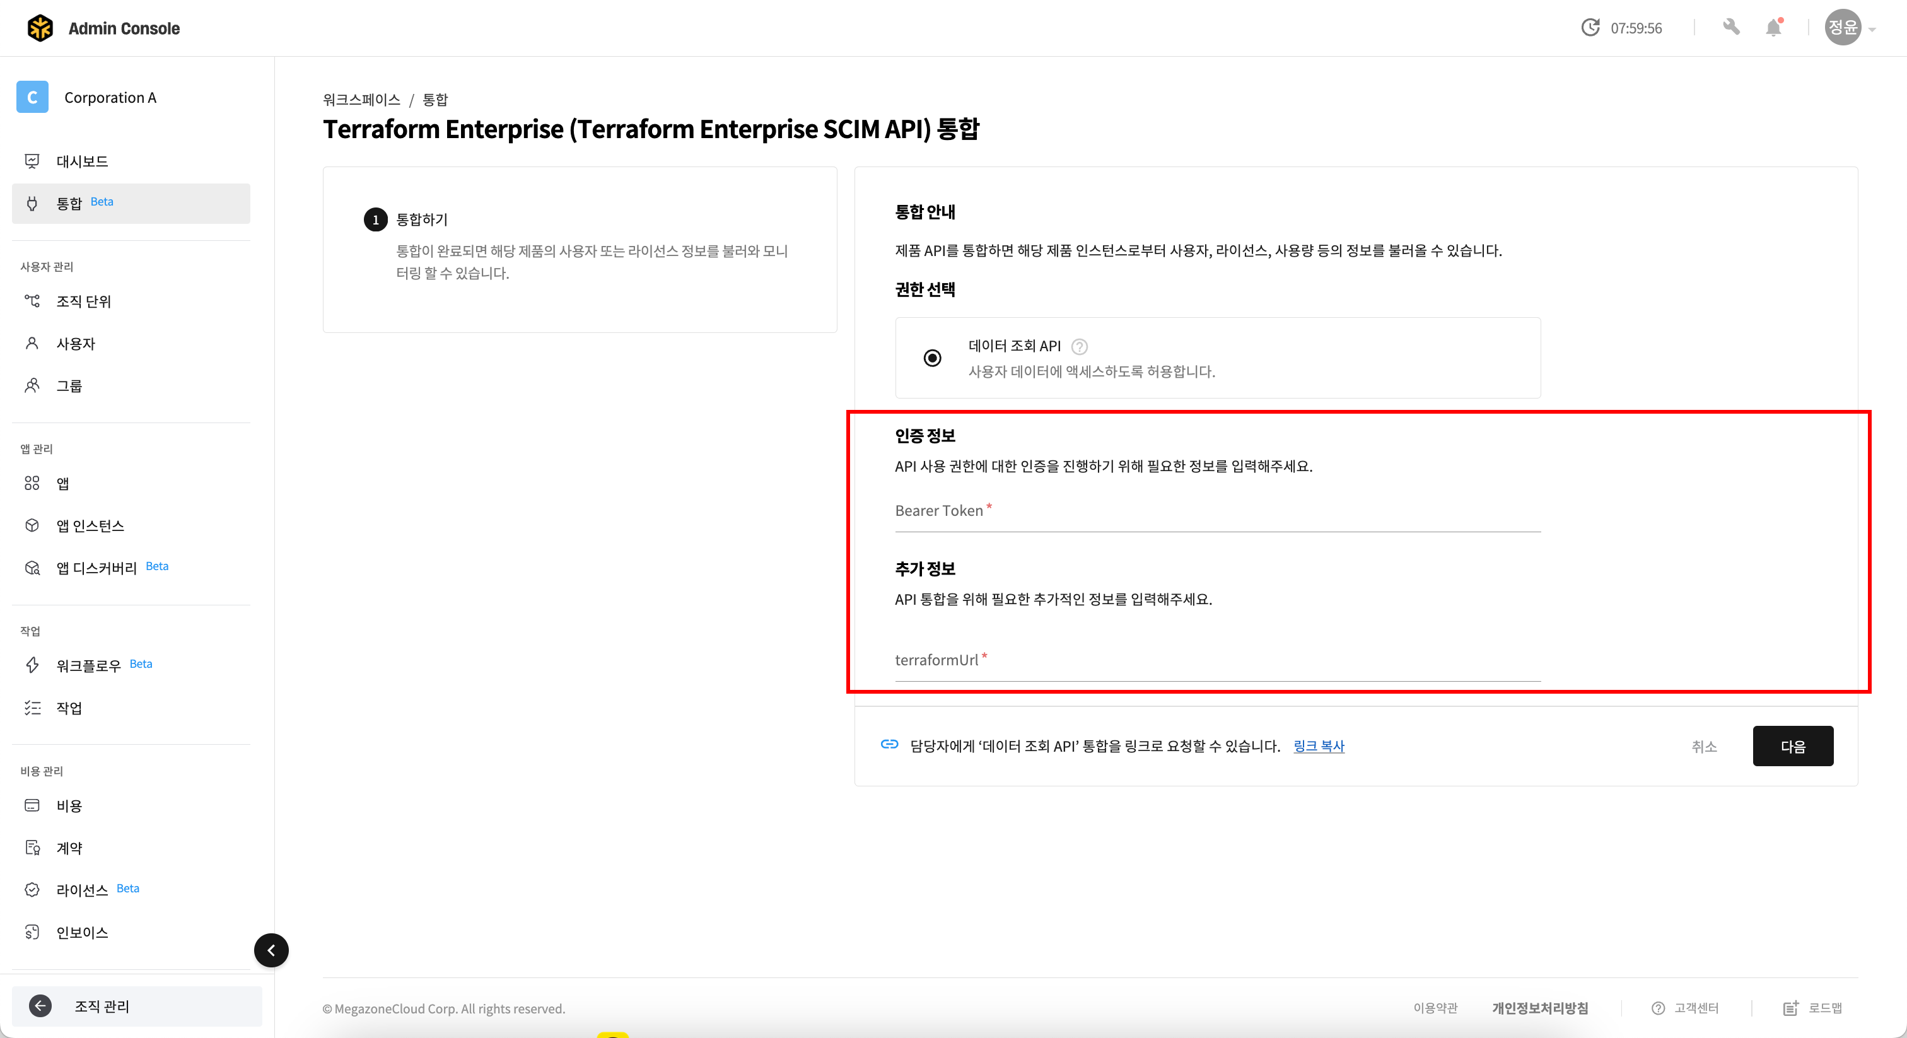1907x1038 pixels.
Task: Select the 데이터 조회 API radio button
Action: click(x=932, y=358)
